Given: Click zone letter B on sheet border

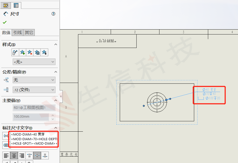Looking at the screenshot, I should tap(66, 108).
